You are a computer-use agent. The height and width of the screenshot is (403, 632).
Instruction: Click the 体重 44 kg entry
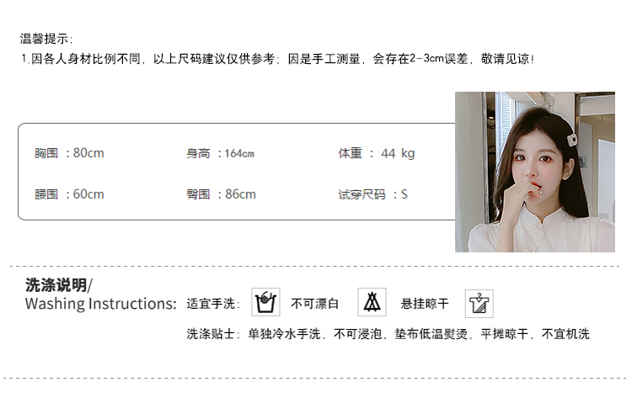(377, 153)
